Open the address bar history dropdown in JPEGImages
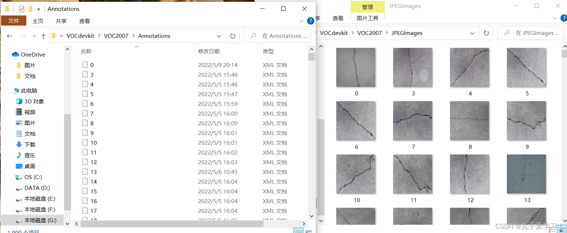 click(x=472, y=33)
